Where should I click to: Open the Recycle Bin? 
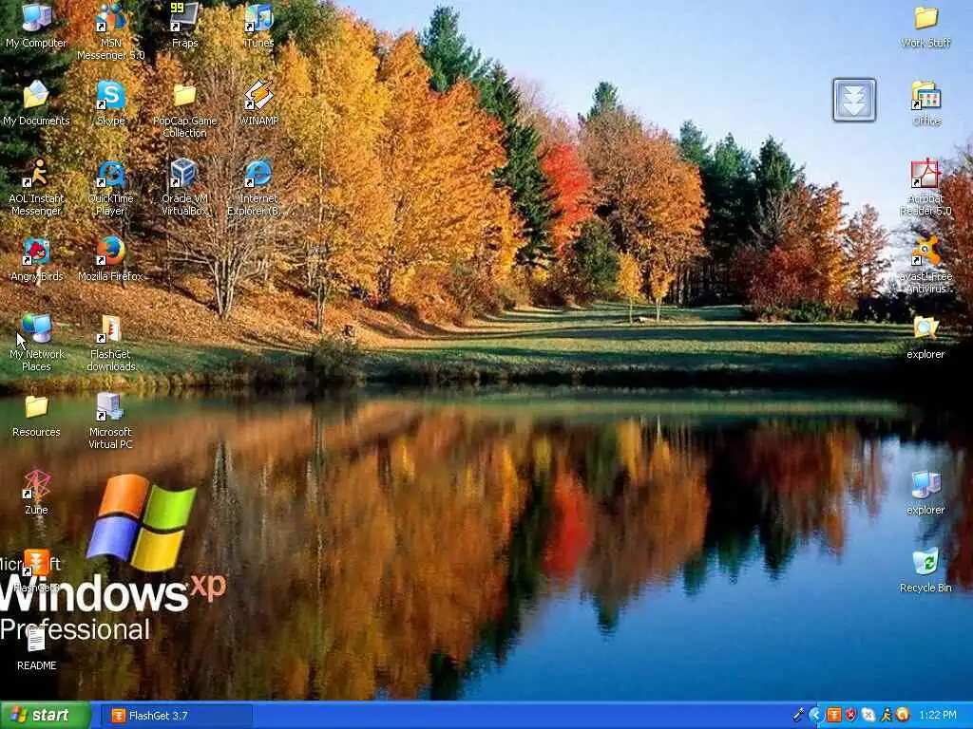coord(925,570)
